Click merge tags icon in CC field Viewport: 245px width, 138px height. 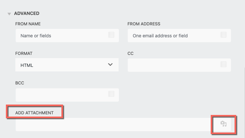tap(223, 65)
